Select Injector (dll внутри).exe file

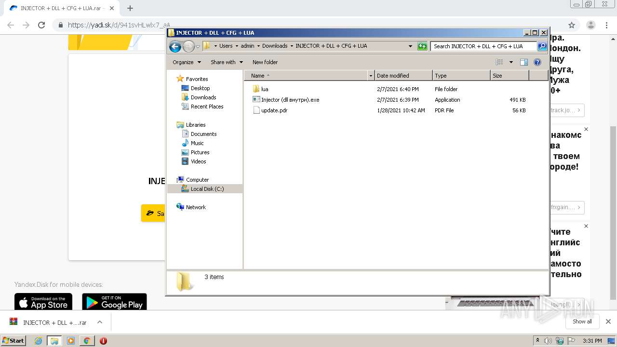point(286,100)
